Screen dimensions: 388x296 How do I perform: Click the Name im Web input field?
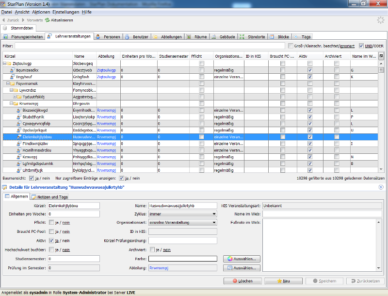coord(322,214)
